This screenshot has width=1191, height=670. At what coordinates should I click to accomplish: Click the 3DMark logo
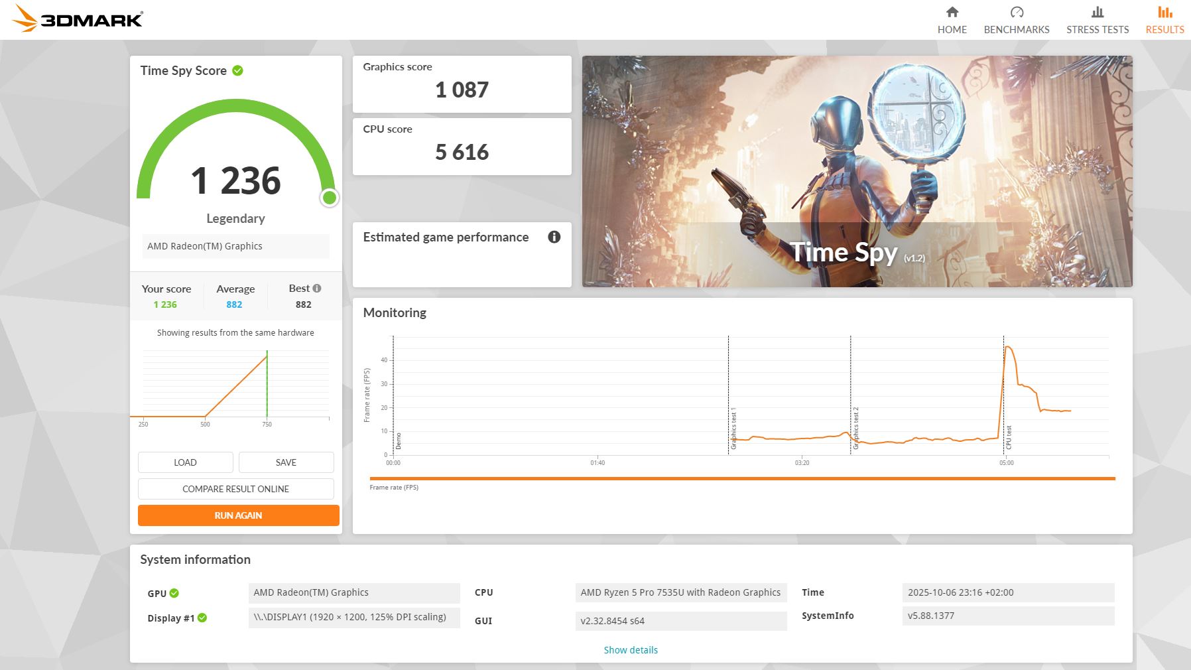[x=78, y=19]
